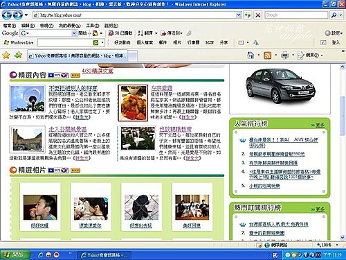
Task: Open the 工具 menu in menu bar
Action: coord(93,26)
